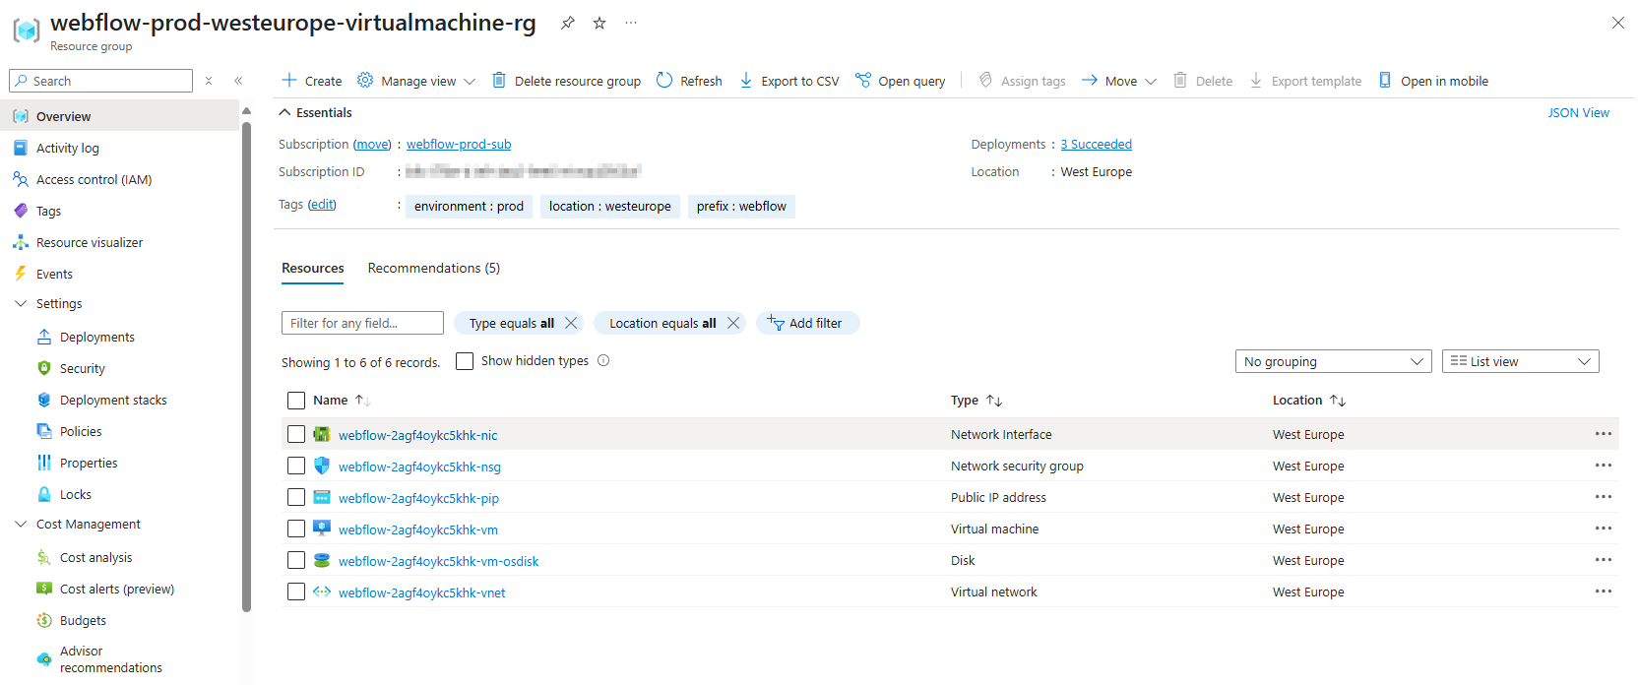Image resolution: width=1638 pixels, height=685 pixels.
Task: Open in mobile from the toolbar
Action: click(1433, 81)
